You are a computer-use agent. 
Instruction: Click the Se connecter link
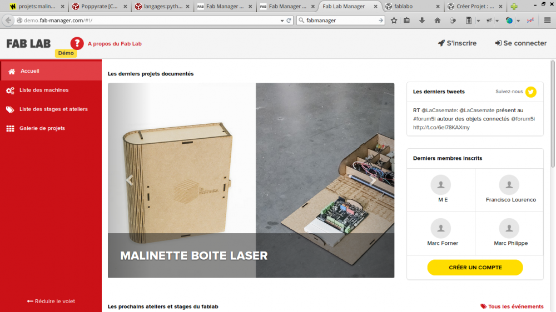[x=521, y=43]
